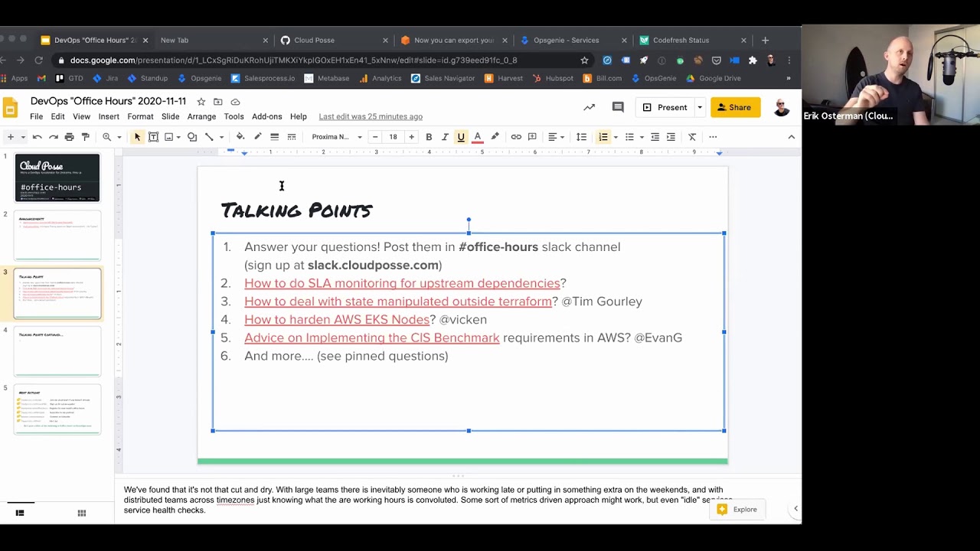The image size is (980, 551).
Task: Increase indent of the list
Action: click(x=671, y=137)
